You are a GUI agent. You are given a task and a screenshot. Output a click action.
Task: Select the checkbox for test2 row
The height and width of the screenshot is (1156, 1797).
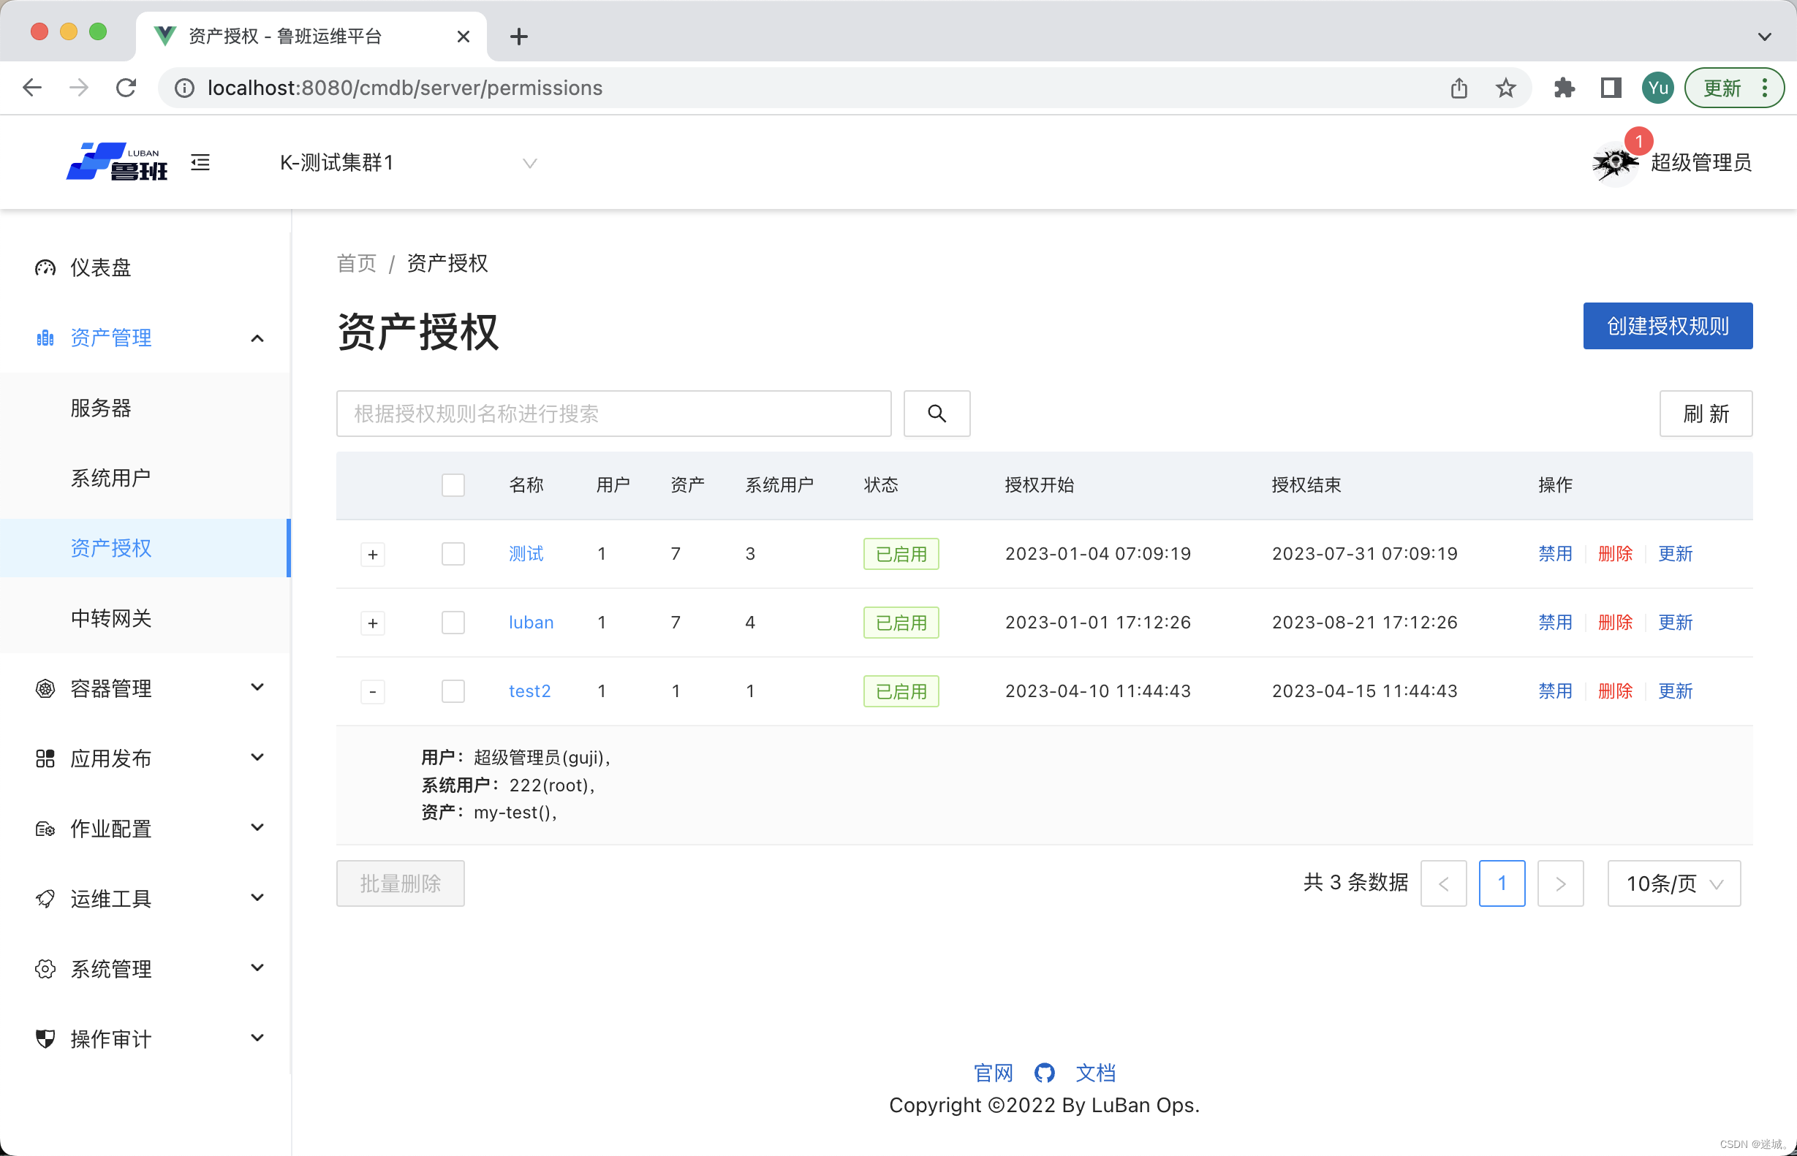pyautogui.click(x=453, y=691)
